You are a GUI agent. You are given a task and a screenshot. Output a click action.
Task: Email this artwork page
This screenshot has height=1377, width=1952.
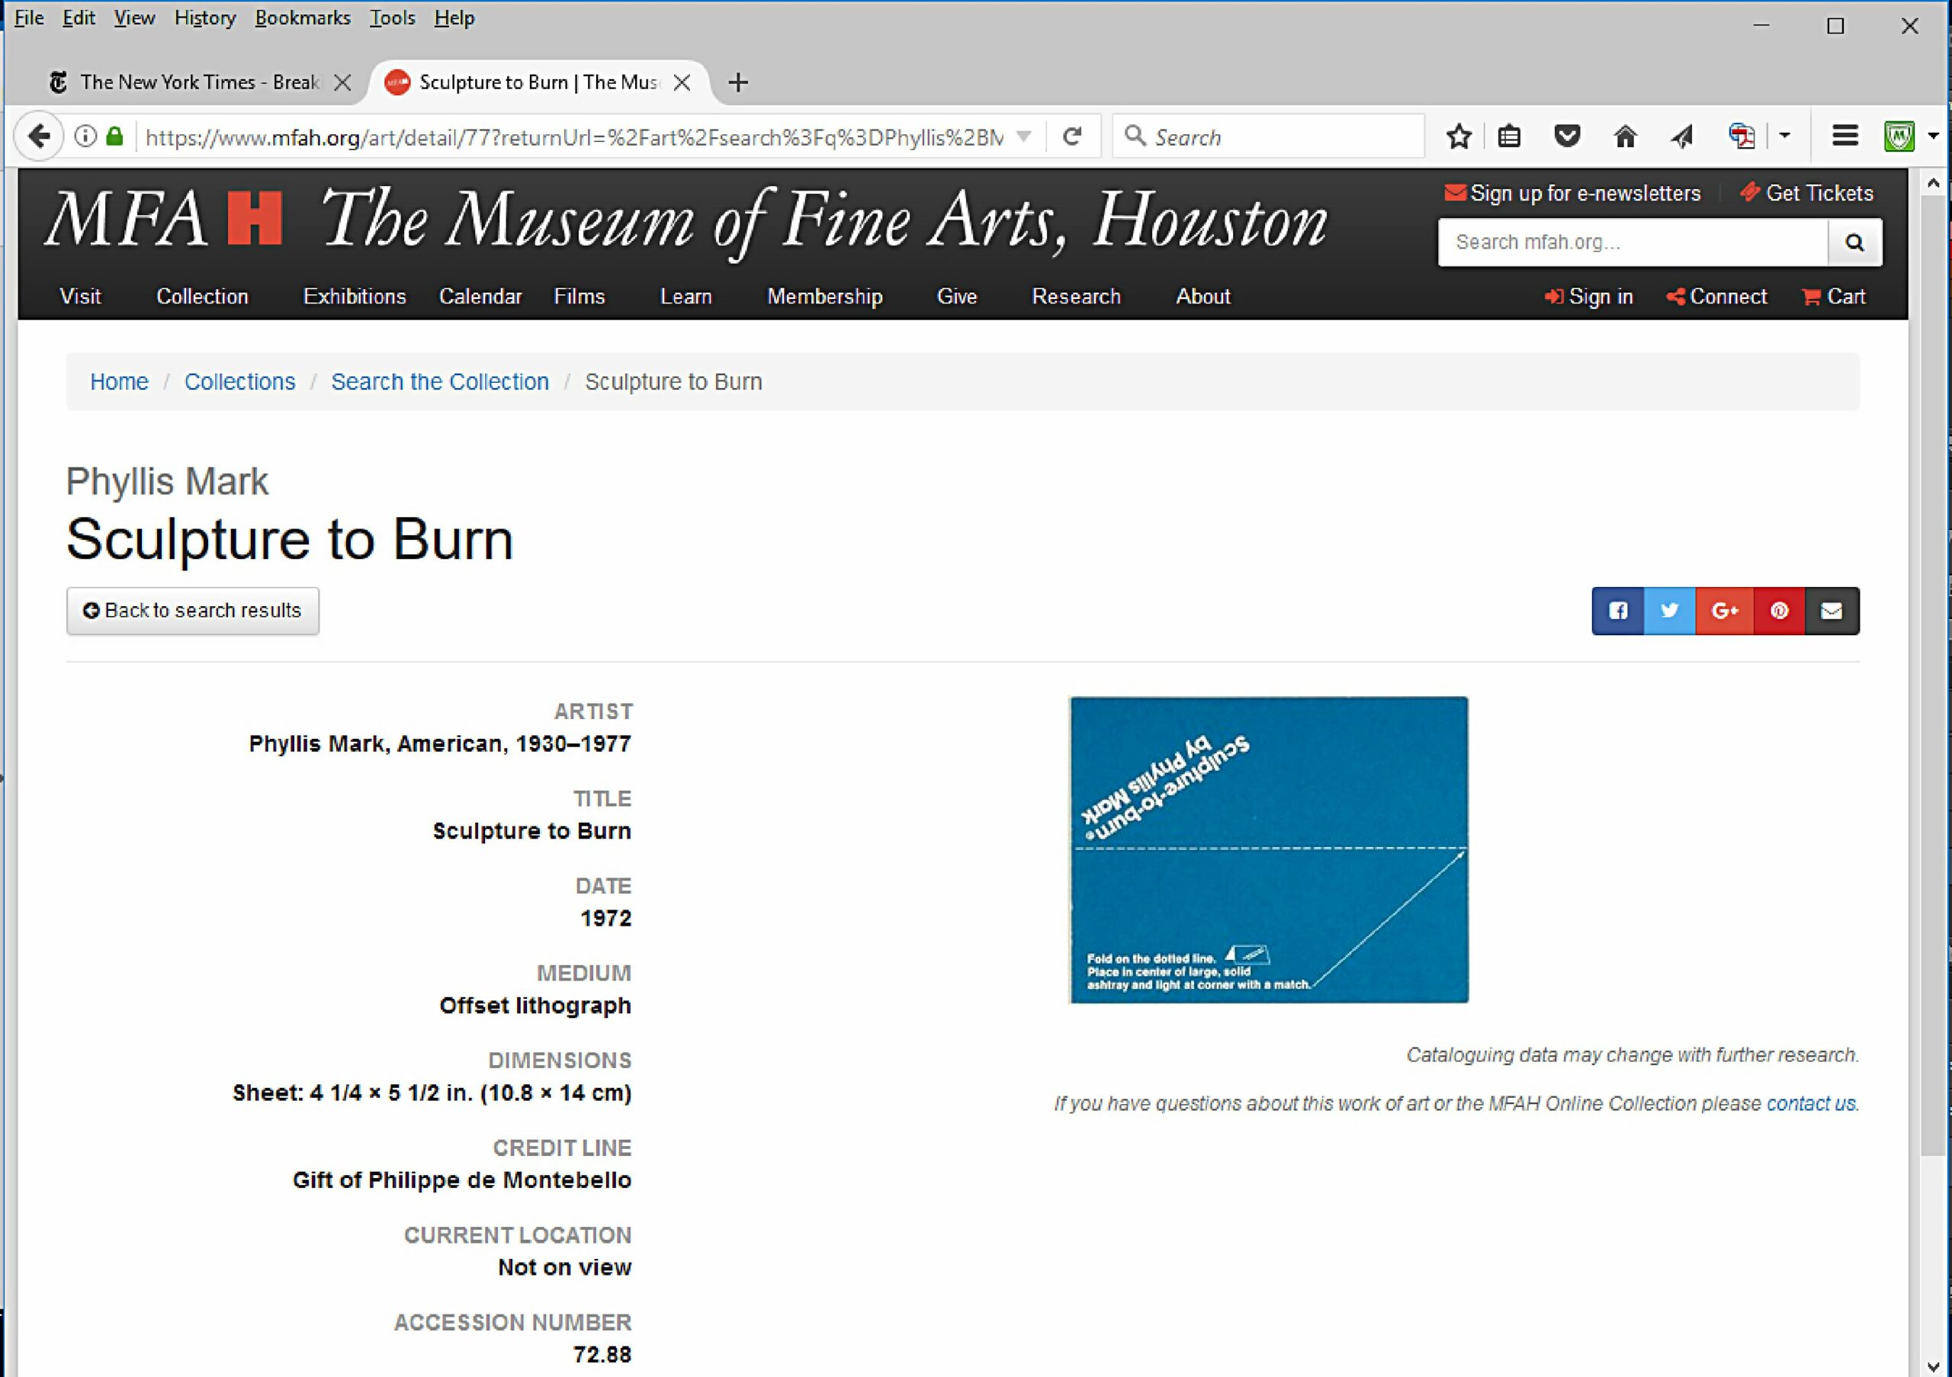click(x=1832, y=610)
